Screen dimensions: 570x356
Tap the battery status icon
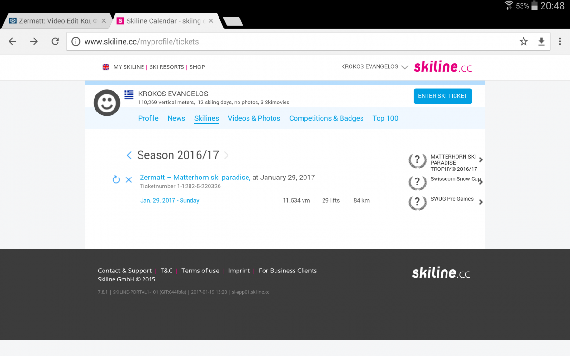(x=534, y=6)
